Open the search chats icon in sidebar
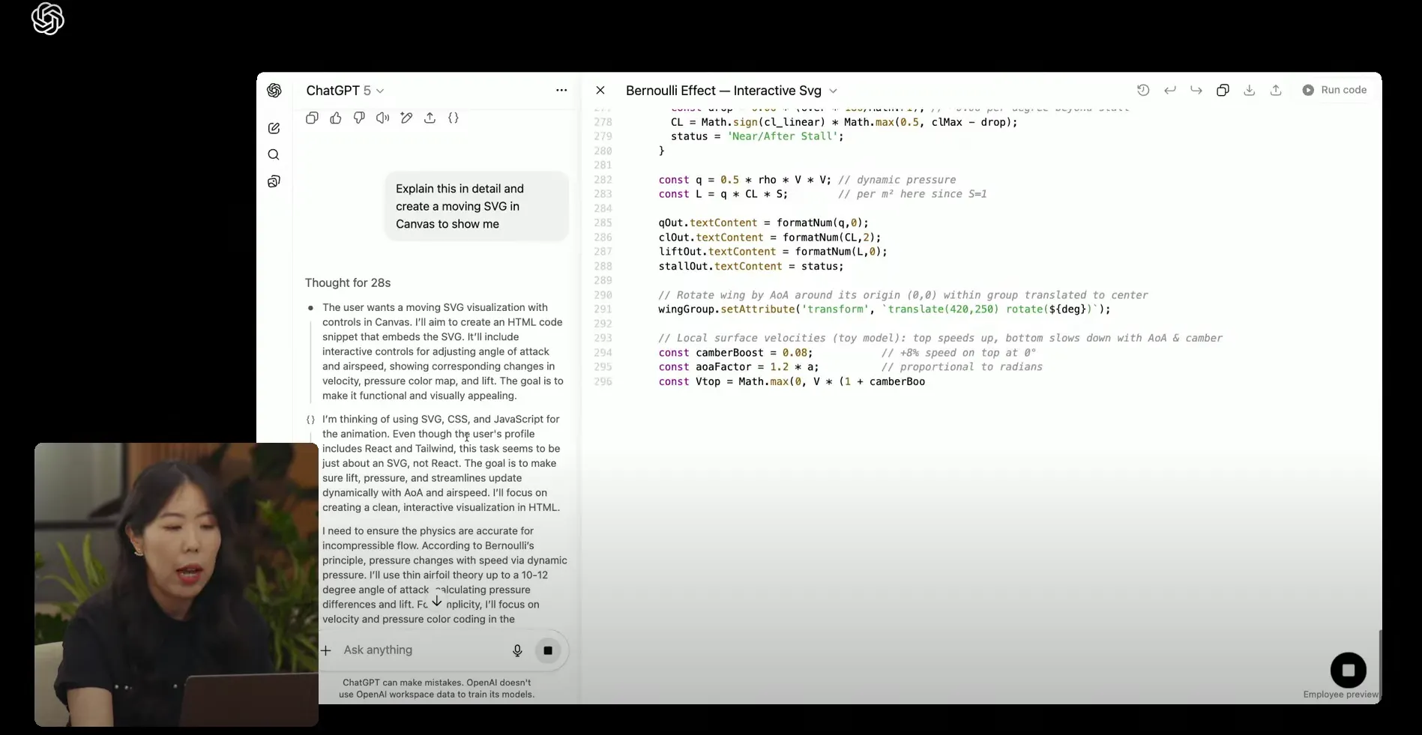The image size is (1422, 735). click(274, 154)
